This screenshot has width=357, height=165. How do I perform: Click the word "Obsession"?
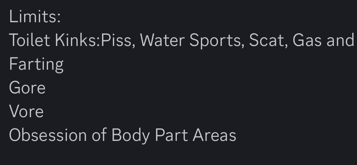pyautogui.click(x=48, y=135)
